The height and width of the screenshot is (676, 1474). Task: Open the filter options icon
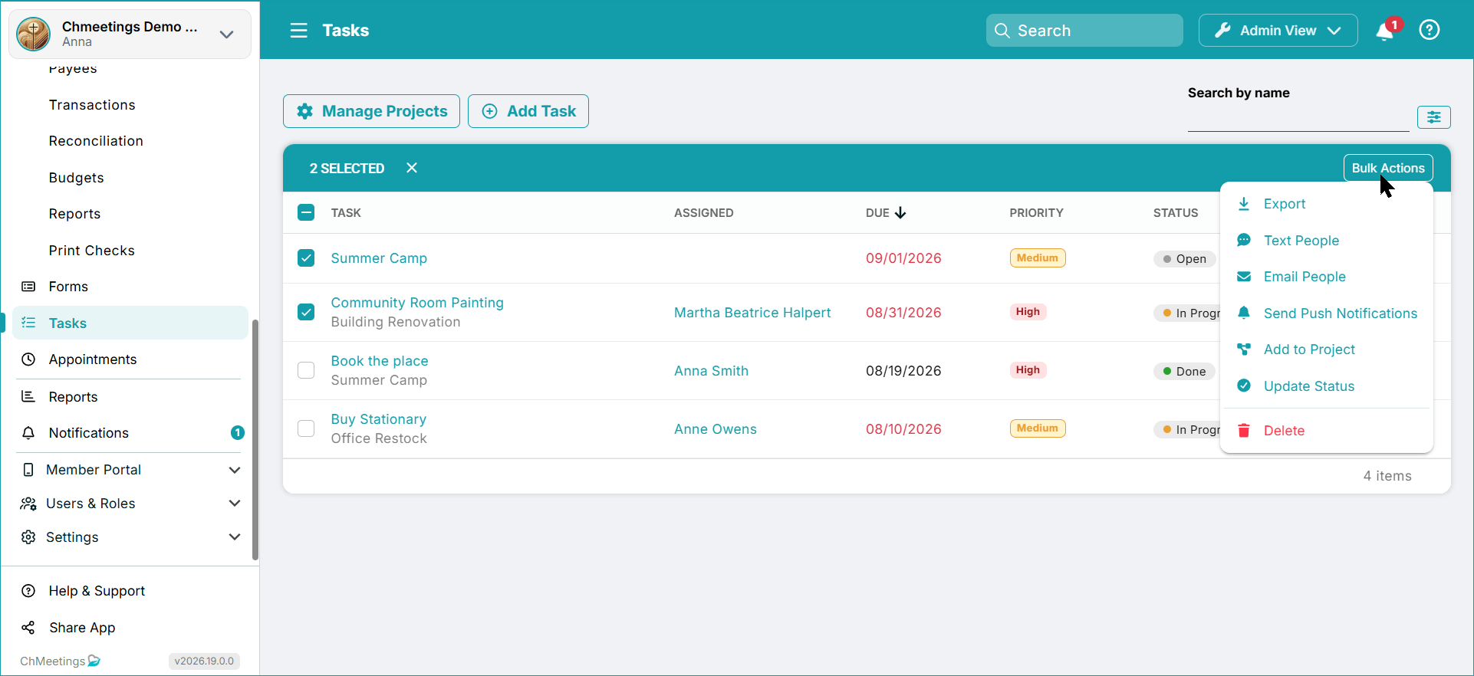coord(1434,117)
